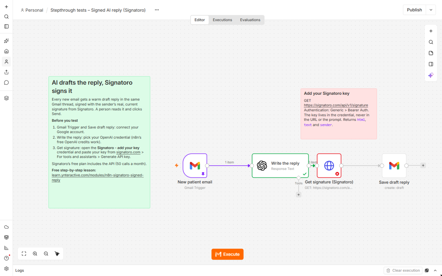Screen dimensions: 442x276
Task: Select the Write the reply node
Action: tap(280, 165)
